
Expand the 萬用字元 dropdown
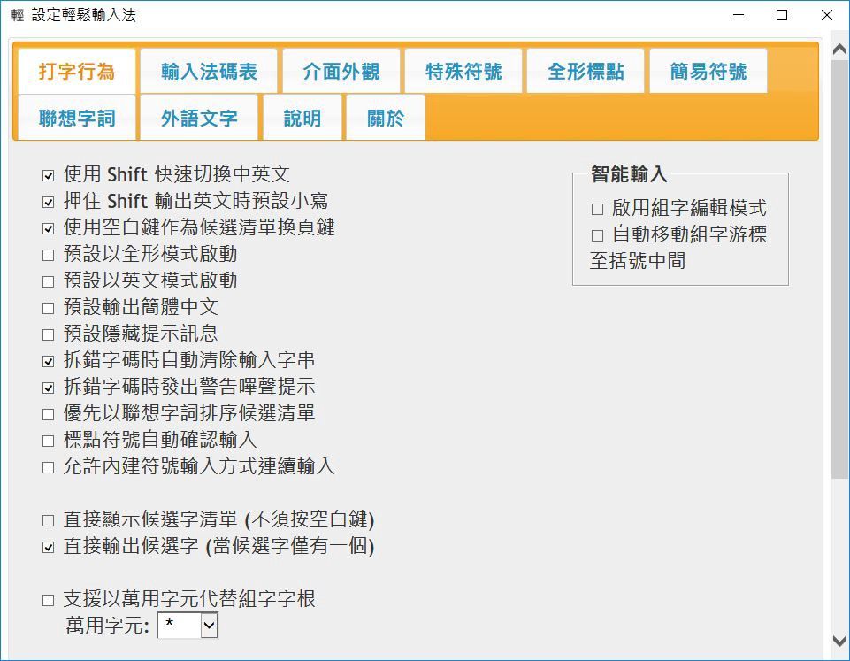[x=209, y=626]
